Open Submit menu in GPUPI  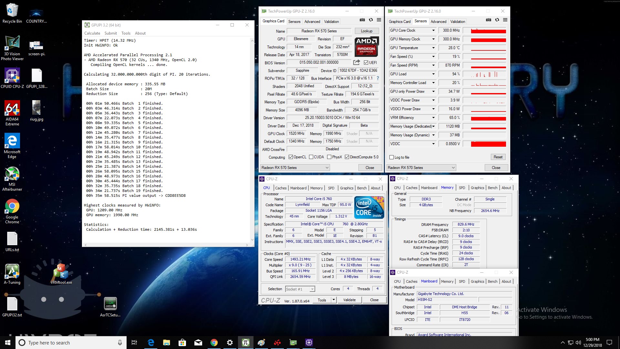[110, 33]
